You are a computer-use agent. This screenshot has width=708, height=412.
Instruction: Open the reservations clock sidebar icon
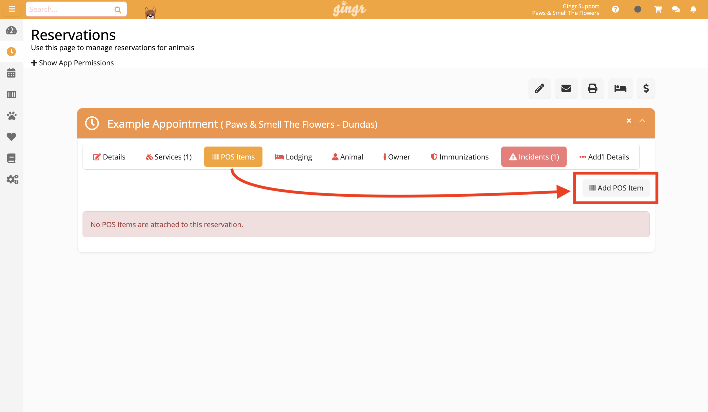click(12, 52)
